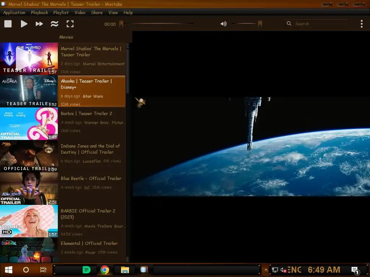This screenshot has width=370, height=277.
Task: Select the Blue Beetle Official Trailer thumbnail
Action: click(x=29, y=189)
